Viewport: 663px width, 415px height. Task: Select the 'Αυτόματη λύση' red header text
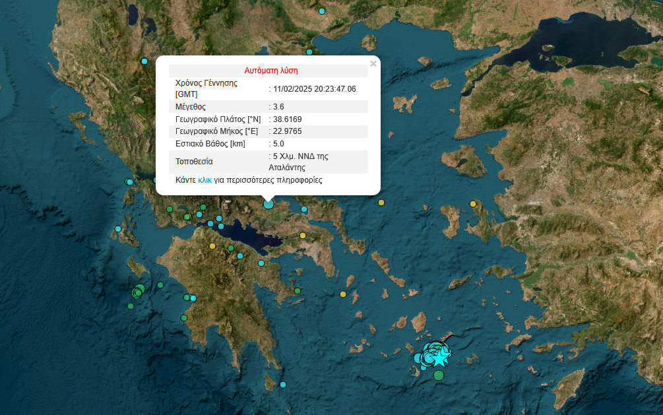[271, 71]
